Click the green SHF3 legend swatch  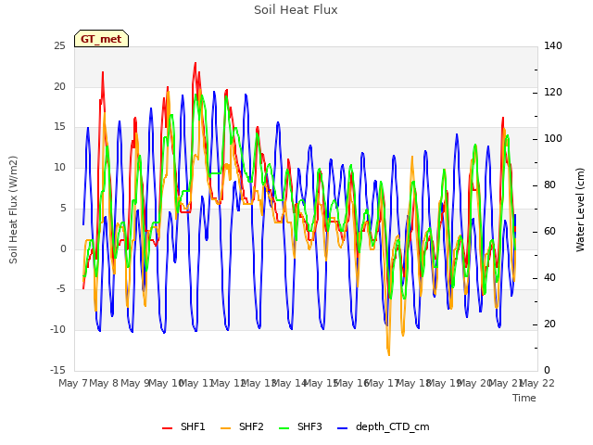284,428
